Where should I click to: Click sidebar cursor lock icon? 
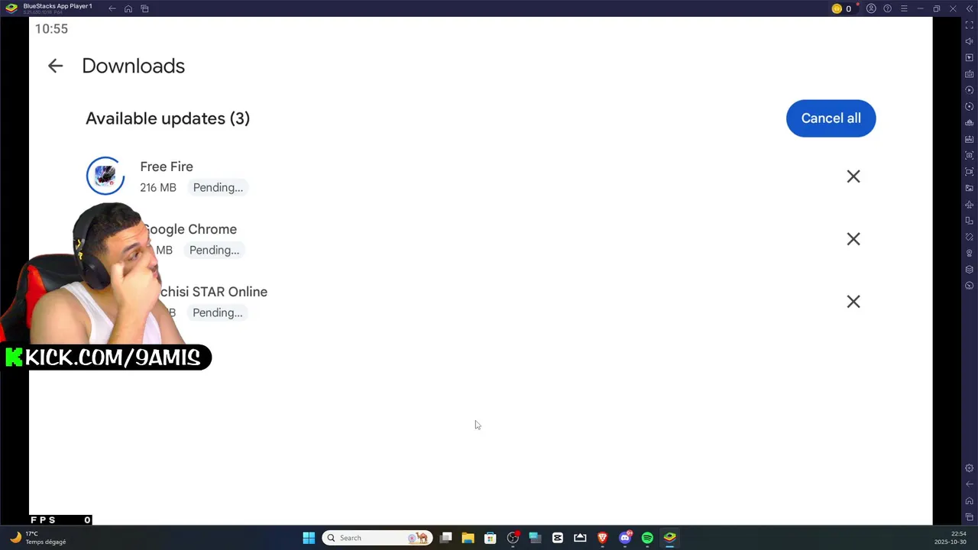pyautogui.click(x=970, y=58)
